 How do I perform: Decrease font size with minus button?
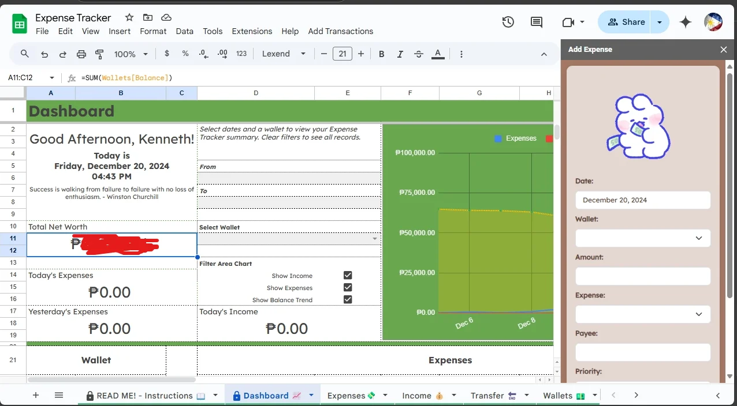coord(324,54)
